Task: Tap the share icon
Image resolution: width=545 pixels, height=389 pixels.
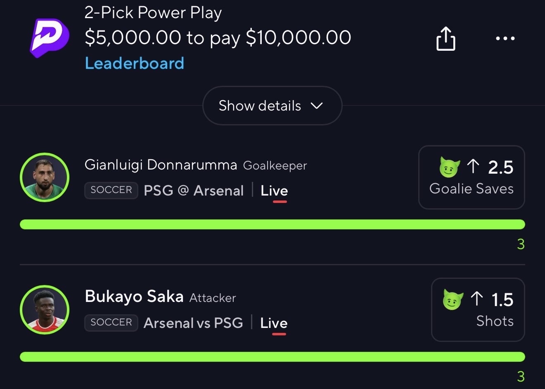Action: tap(445, 38)
